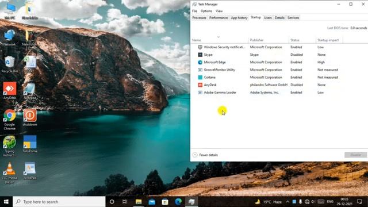Sort startup list by Name column

pos(219,40)
